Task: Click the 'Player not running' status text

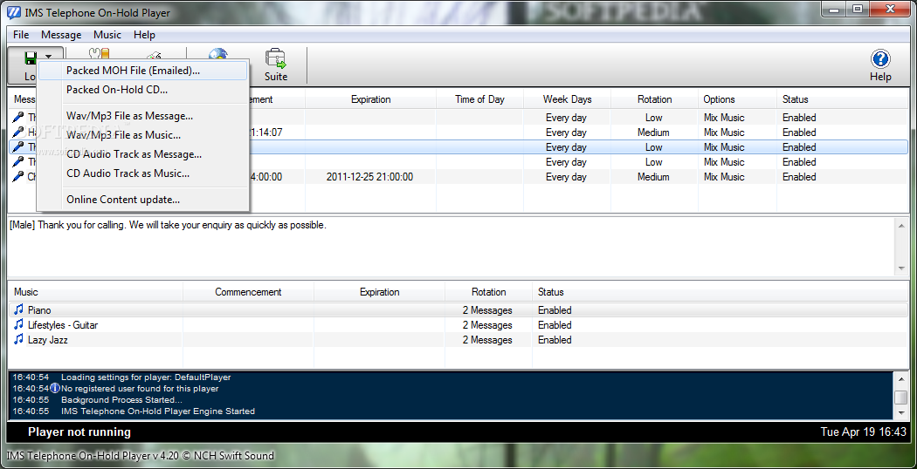Action: [x=79, y=432]
